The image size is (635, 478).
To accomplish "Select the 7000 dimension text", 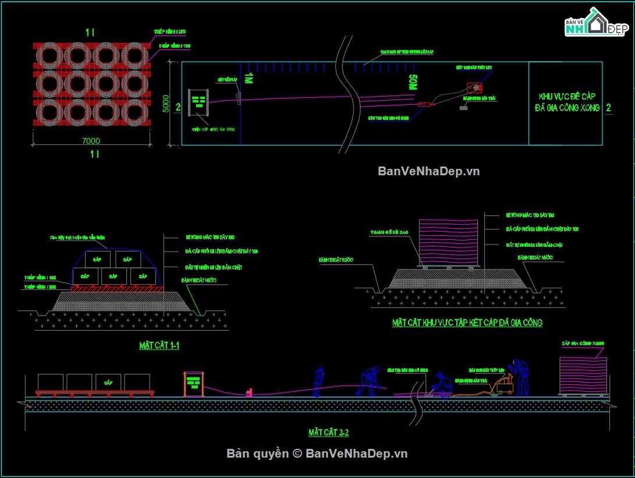I will [91, 140].
